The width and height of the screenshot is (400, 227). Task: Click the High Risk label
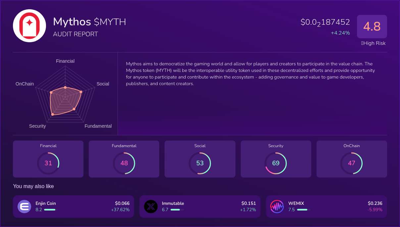click(x=374, y=43)
